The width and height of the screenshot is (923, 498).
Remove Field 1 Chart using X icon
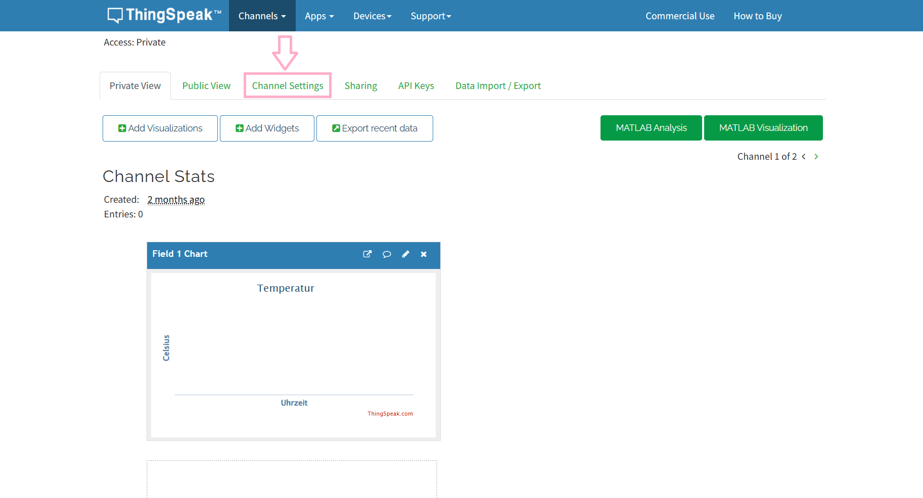[424, 254]
